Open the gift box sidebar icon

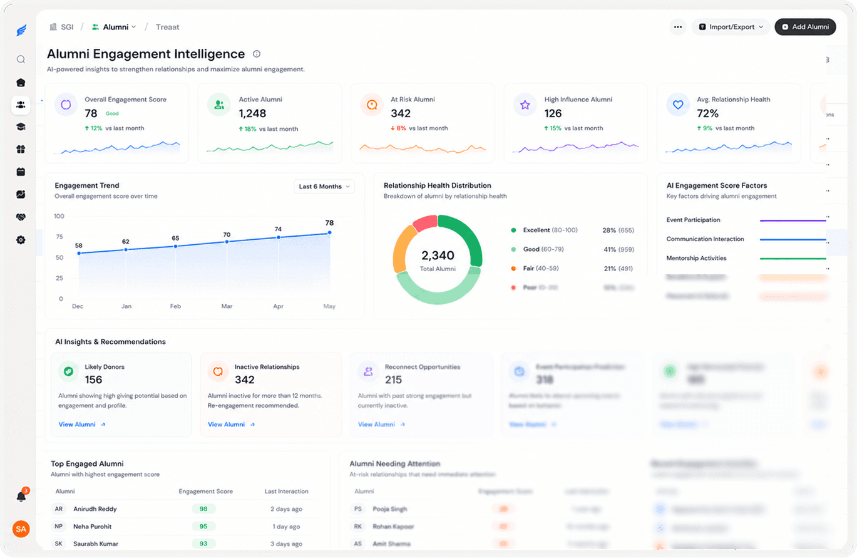[x=21, y=149]
